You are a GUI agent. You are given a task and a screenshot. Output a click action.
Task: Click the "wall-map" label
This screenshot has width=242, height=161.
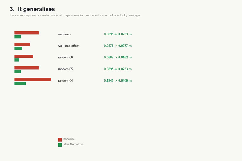tap(64, 34)
